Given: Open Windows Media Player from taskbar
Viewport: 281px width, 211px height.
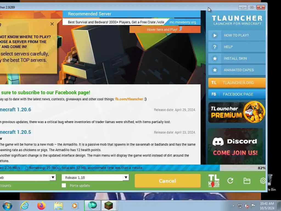Looking at the screenshot, I should coord(75,206).
